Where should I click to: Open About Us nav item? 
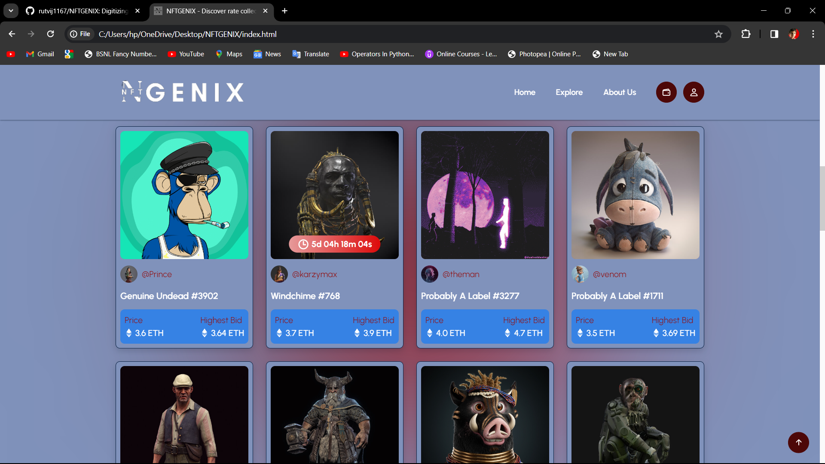click(x=619, y=92)
